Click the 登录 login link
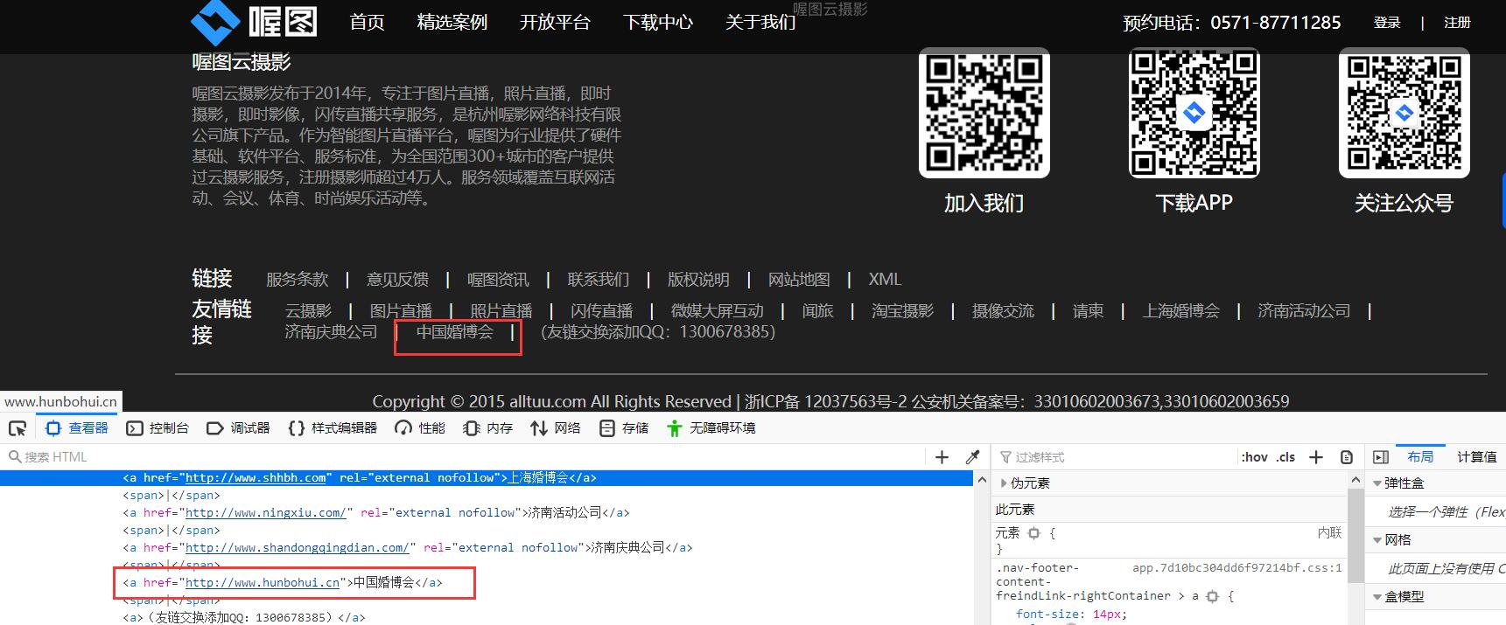 (1387, 23)
